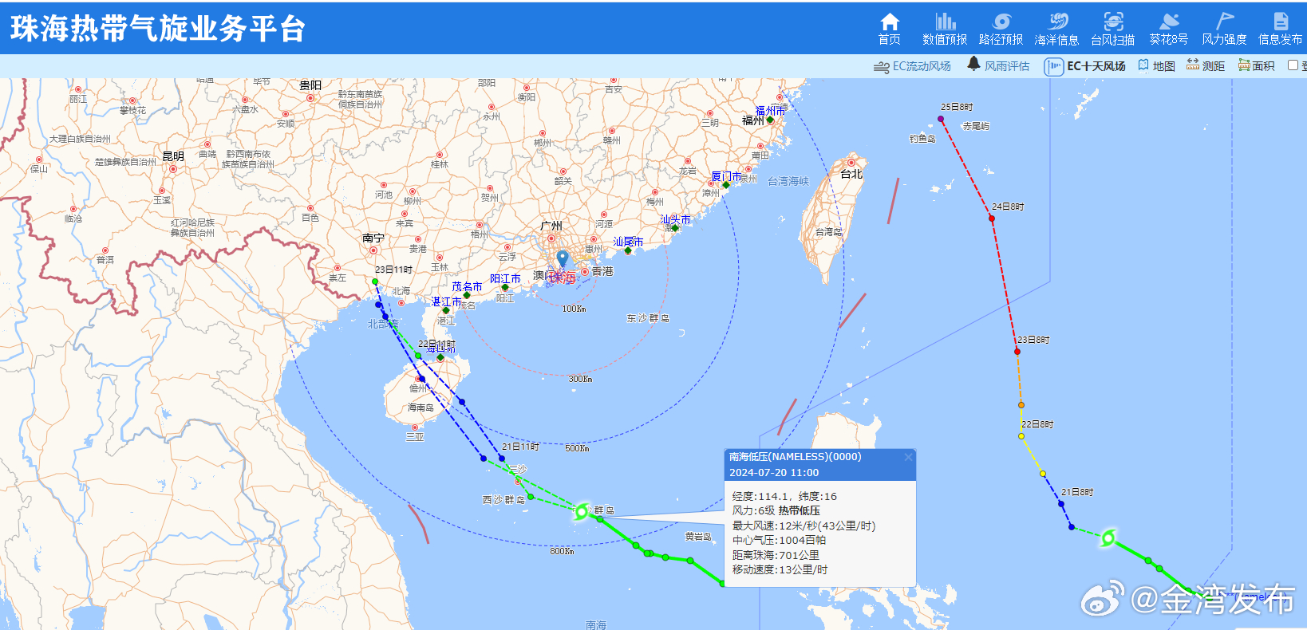Click the 珠海热带气旋业务平台 title

[158, 29]
